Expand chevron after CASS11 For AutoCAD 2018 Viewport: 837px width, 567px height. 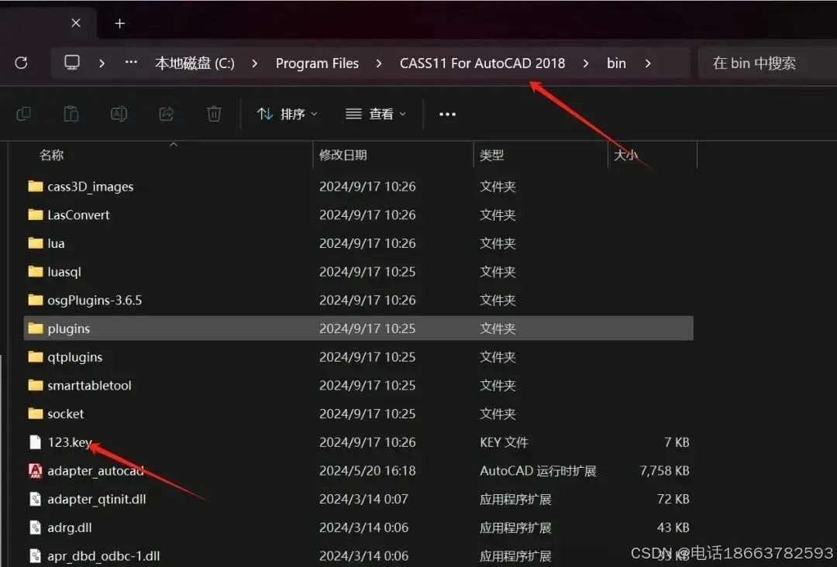[586, 64]
